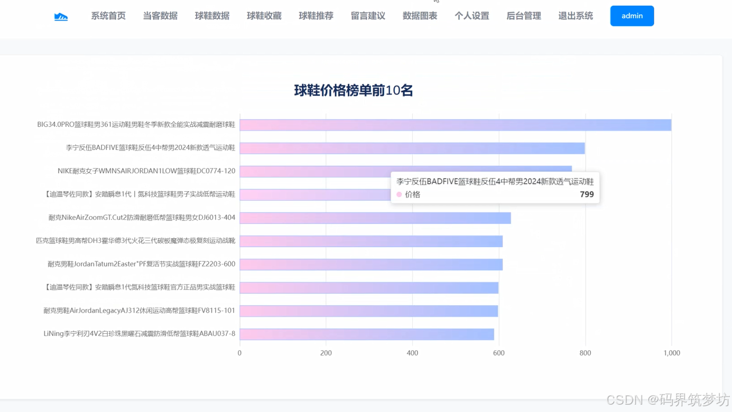This screenshot has width=732, height=412.
Task: Click the JordanTatum2Easter bar
Action: [x=371, y=265]
